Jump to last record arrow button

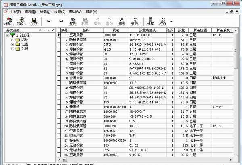click(60, 21)
